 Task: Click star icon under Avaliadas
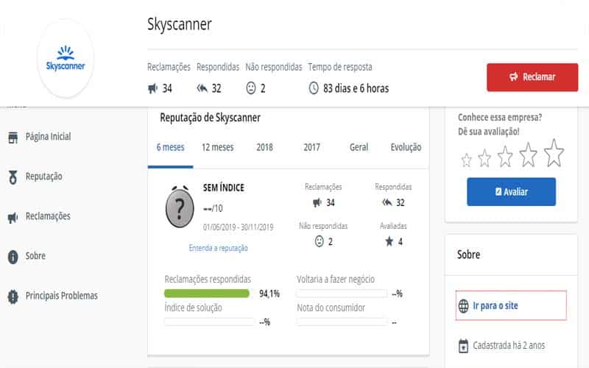(x=389, y=241)
